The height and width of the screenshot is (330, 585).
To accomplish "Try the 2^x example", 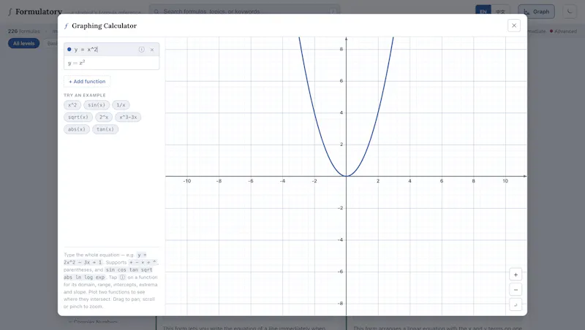I will point(104,117).
